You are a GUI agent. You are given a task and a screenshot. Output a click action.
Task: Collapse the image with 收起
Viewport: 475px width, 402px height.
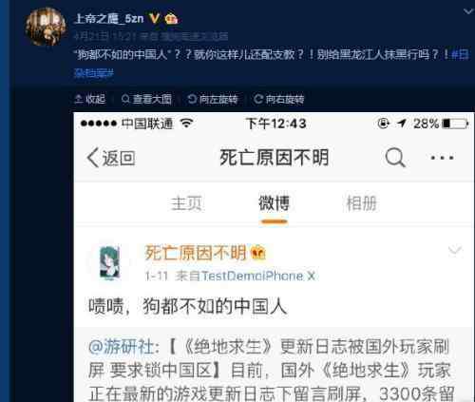90,99
